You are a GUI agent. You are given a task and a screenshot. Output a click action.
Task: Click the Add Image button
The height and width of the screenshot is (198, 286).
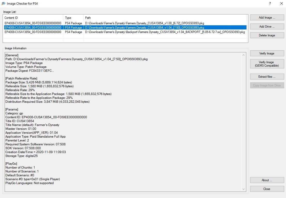267,18
